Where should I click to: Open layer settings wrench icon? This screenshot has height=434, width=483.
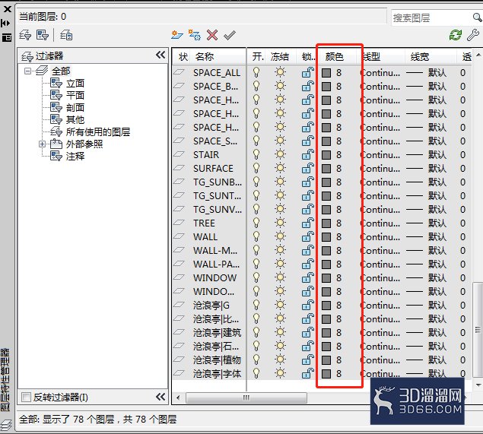click(x=473, y=35)
